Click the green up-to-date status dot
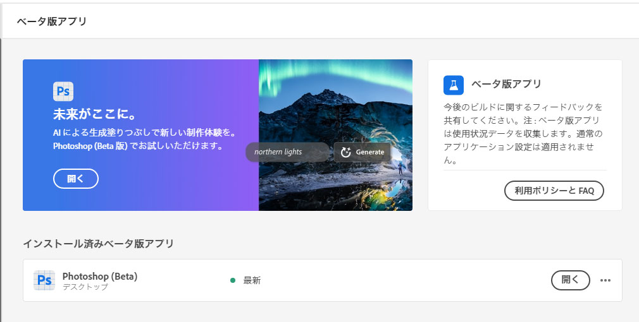This screenshot has height=322, width=639. pos(233,280)
